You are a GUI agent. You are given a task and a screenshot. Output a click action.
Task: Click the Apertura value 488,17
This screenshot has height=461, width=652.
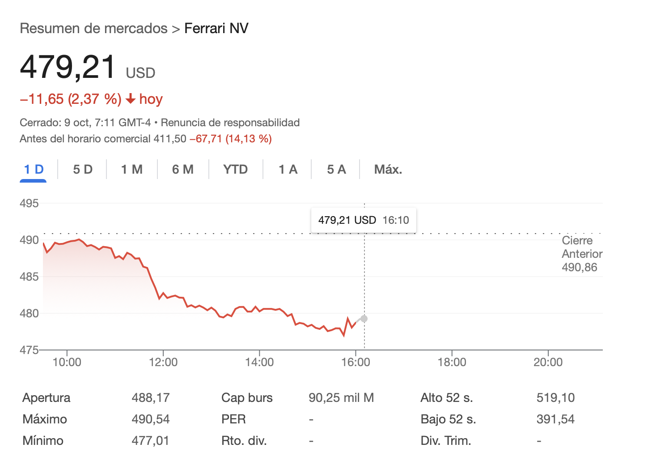151,397
